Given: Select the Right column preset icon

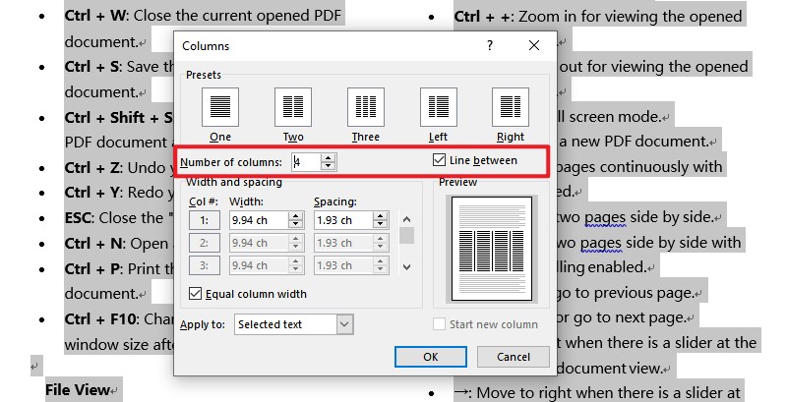Looking at the screenshot, I should pyautogui.click(x=511, y=107).
